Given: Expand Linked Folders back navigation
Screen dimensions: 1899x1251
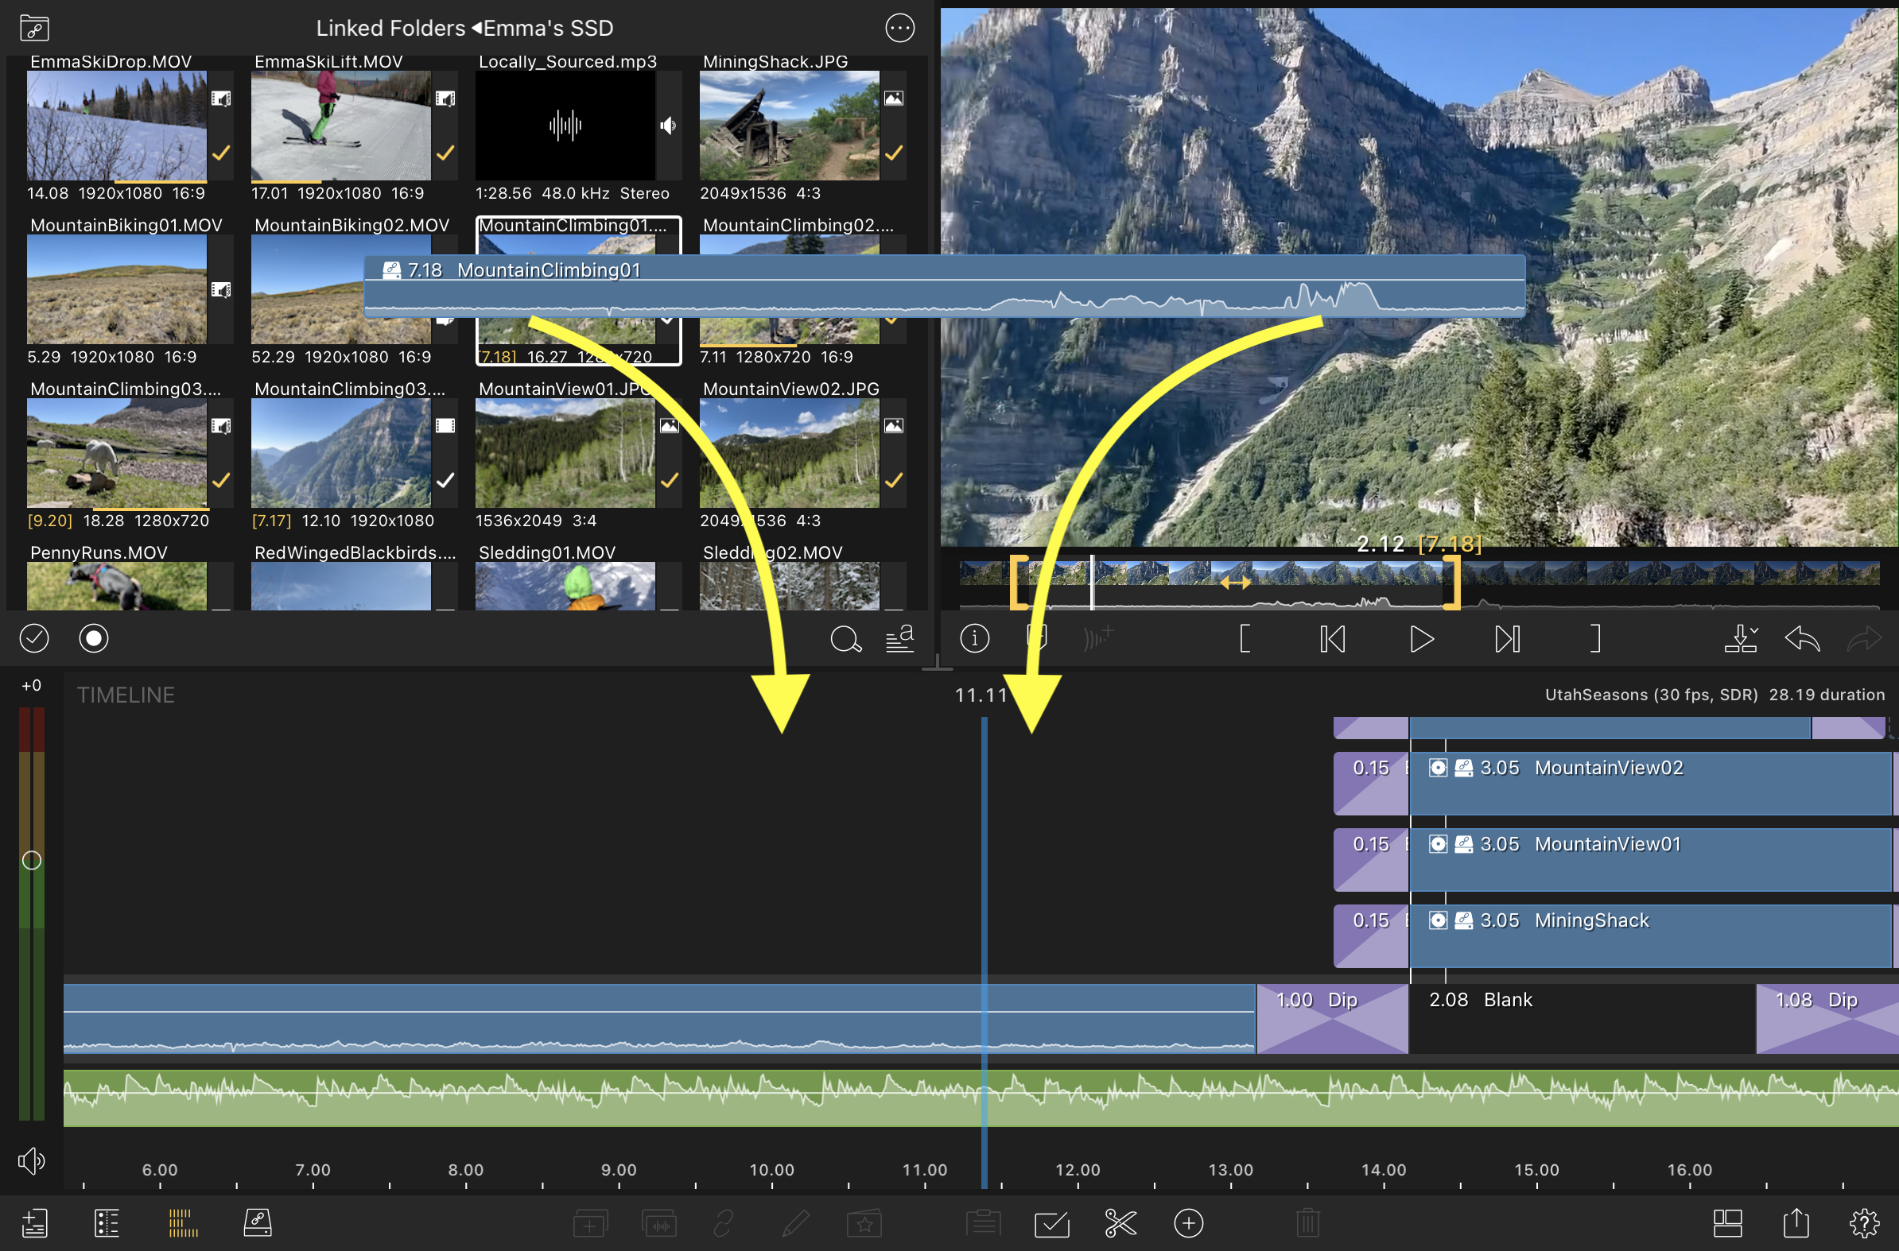Looking at the screenshot, I should (x=390, y=29).
